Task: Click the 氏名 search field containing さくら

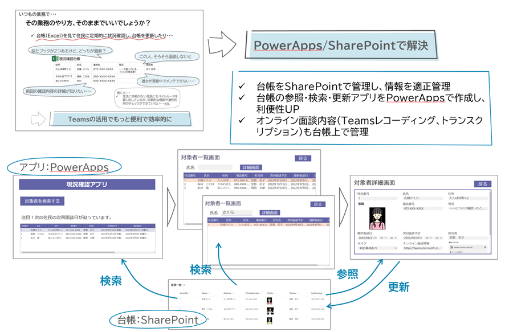Action: pos(237,212)
